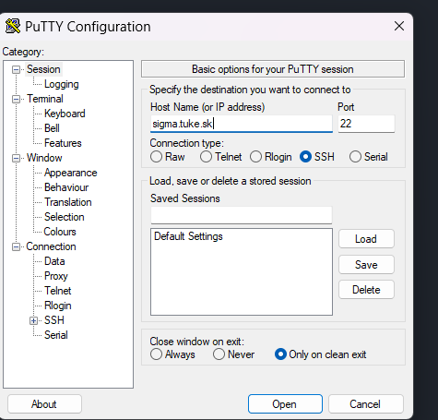The height and width of the screenshot is (420, 438).
Task: Open the Colours category
Action: point(60,232)
